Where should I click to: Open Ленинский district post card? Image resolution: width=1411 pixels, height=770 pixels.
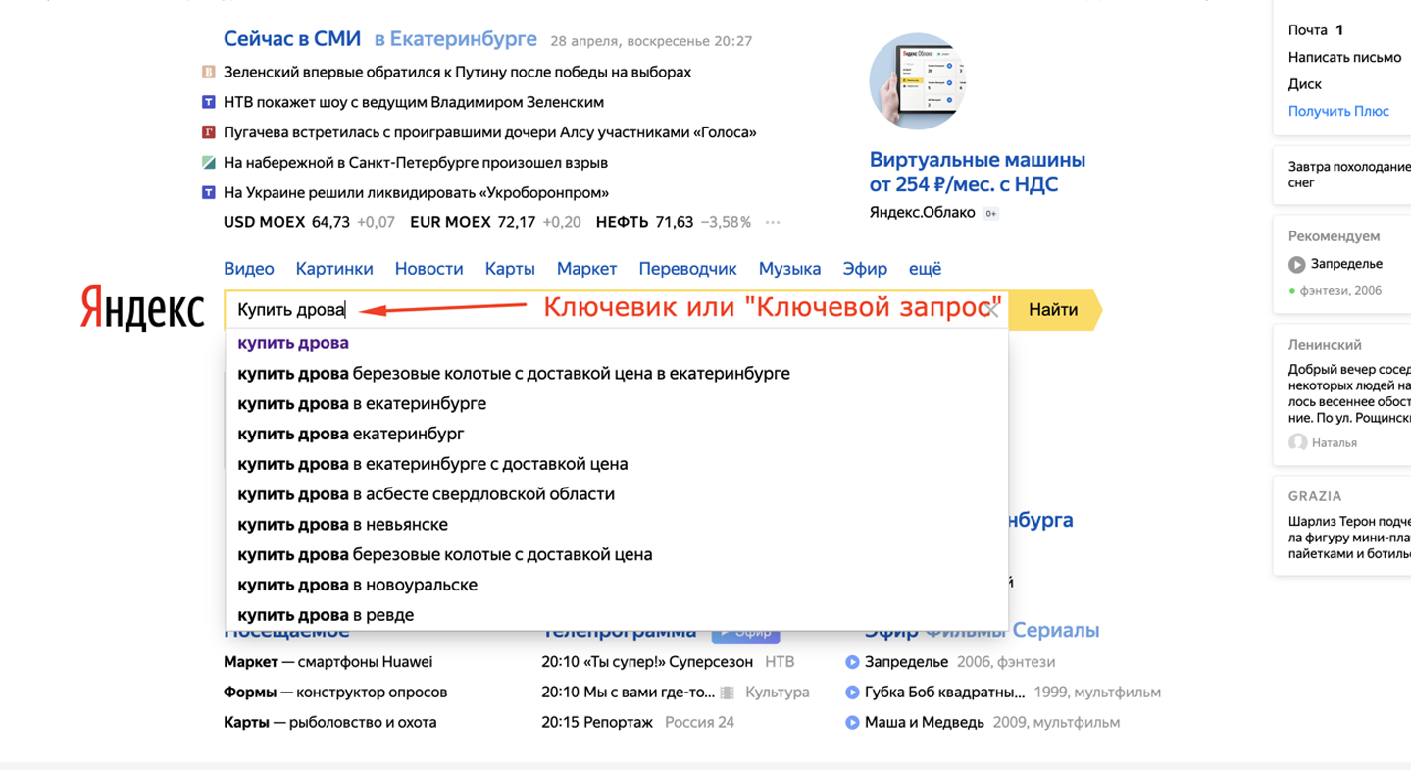point(1342,393)
